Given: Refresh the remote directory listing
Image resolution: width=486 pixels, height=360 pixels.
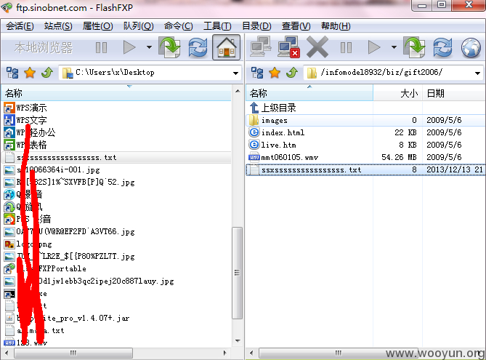Looking at the screenshot, I should tap(442, 47).
